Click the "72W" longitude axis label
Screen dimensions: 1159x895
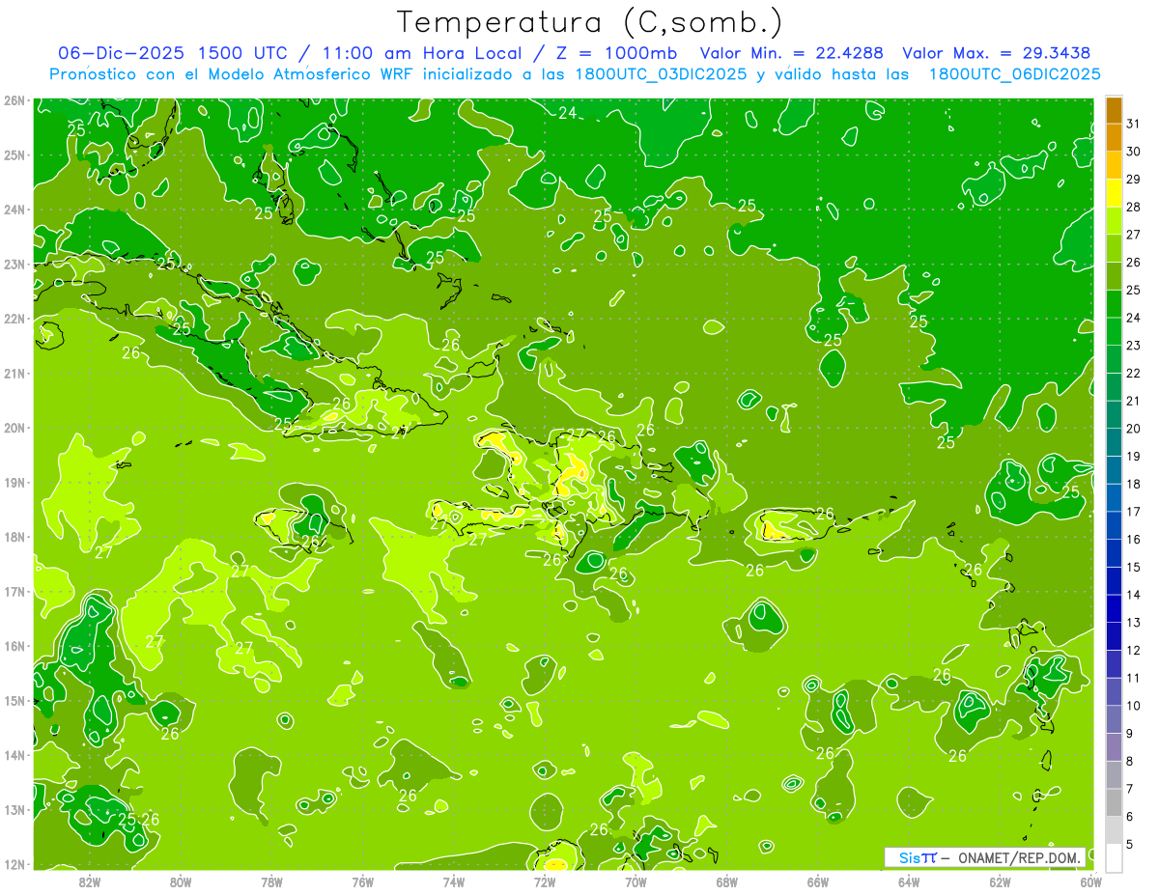pyautogui.click(x=545, y=882)
